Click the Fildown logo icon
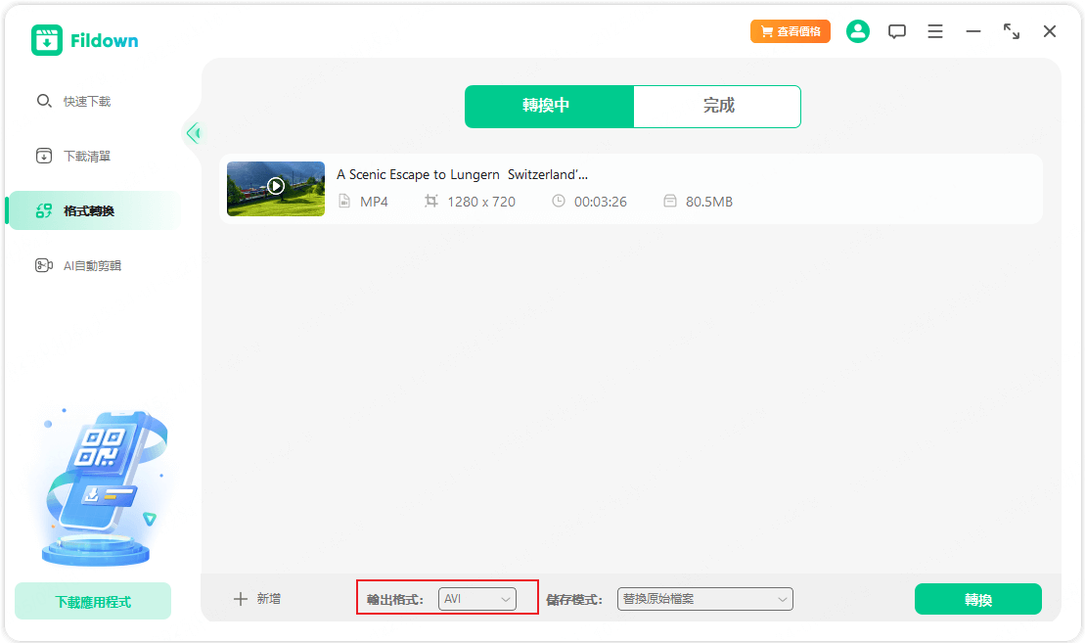The image size is (1085, 643). pyautogui.click(x=47, y=40)
